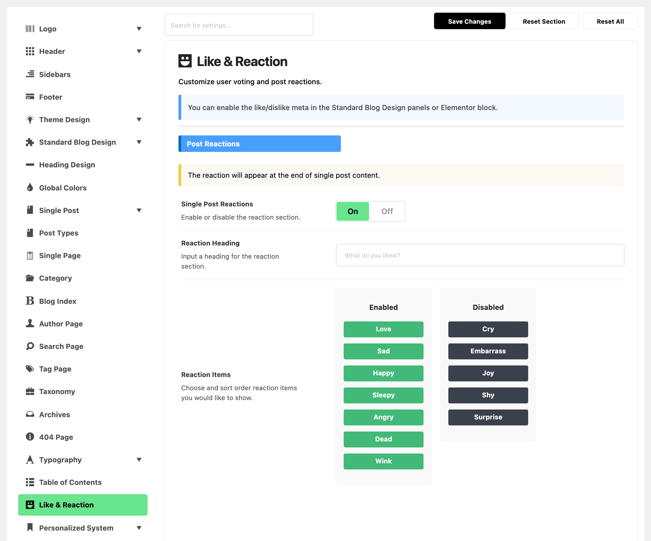The width and height of the screenshot is (651, 541).
Task: Click the Heading Design dash icon
Action: click(30, 165)
